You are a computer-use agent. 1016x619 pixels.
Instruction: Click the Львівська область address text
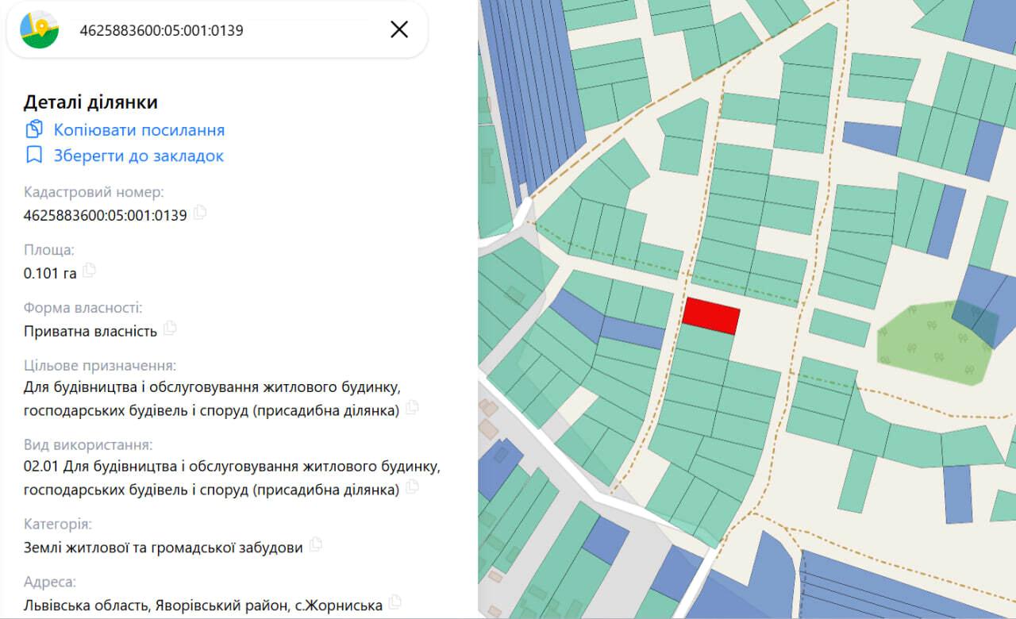tap(203, 606)
